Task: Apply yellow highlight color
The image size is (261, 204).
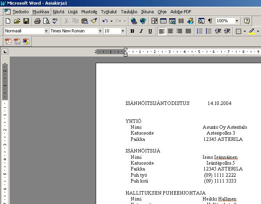Action: 252,31
